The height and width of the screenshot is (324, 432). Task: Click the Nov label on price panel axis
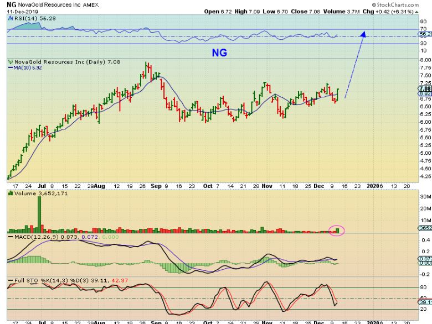click(x=267, y=186)
